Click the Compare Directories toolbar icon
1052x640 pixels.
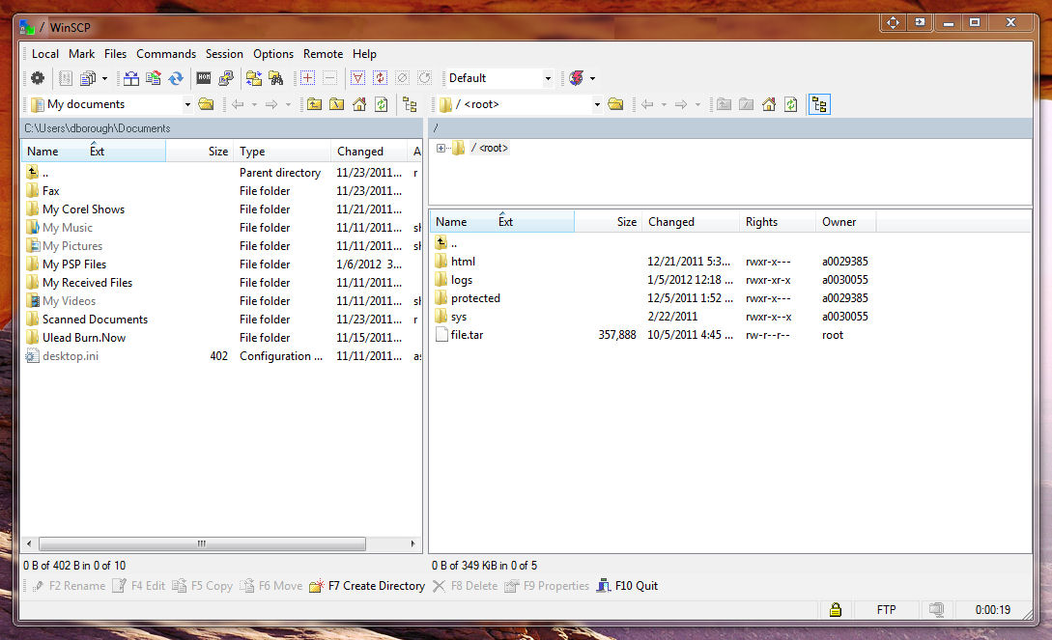(x=131, y=78)
